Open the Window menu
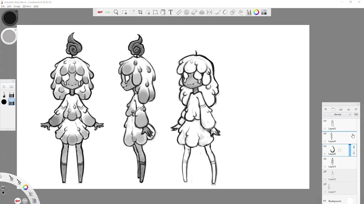Viewport: 364px width, 204px height. click(x=27, y=6)
